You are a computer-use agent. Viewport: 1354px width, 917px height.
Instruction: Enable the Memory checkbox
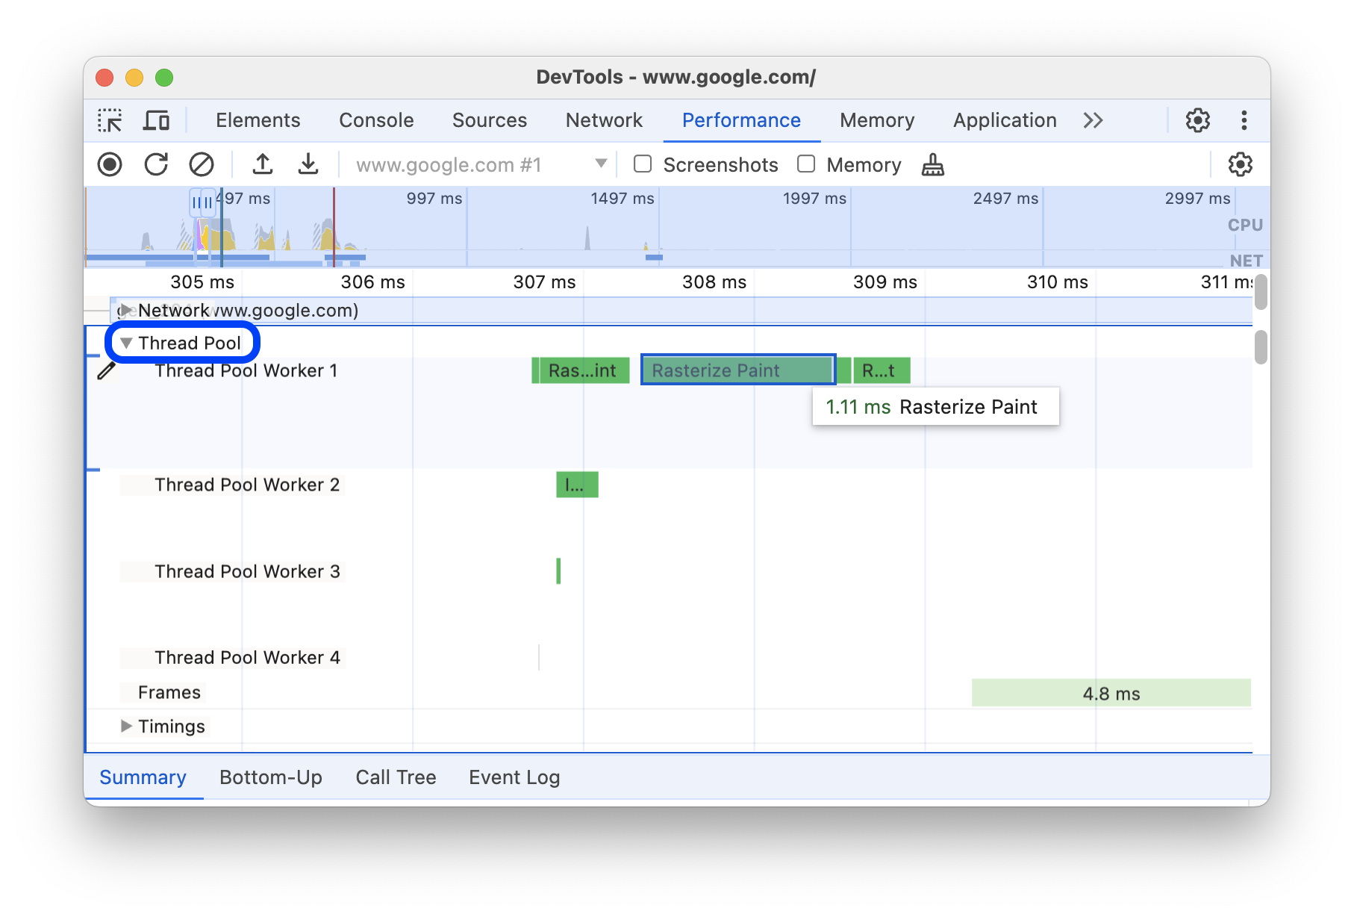point(806,164)
